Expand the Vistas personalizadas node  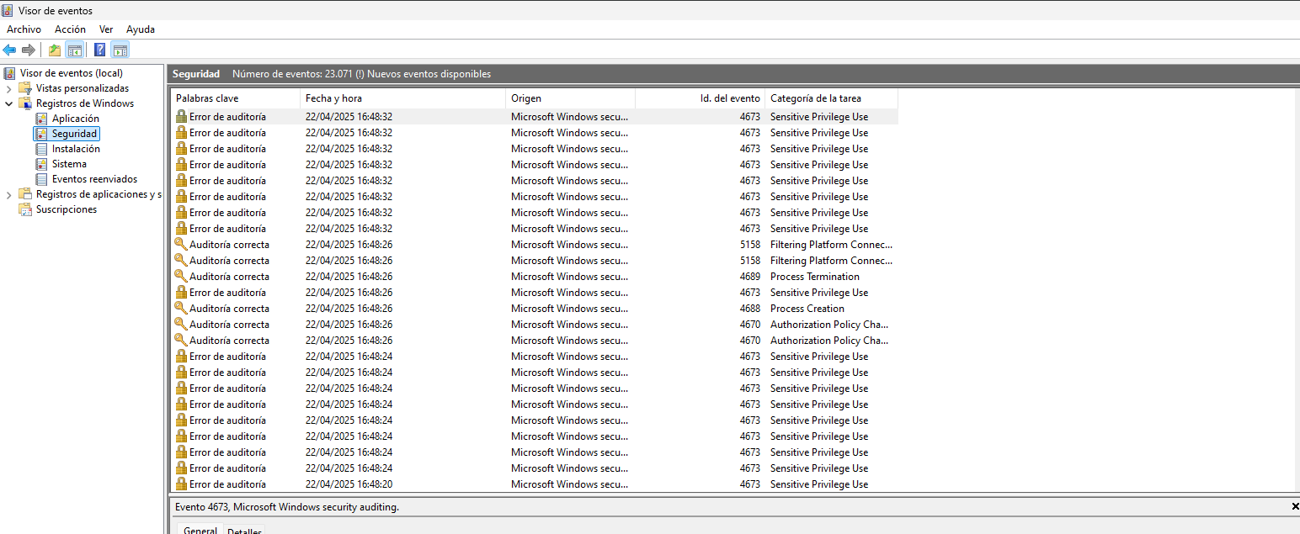point(9,88)
